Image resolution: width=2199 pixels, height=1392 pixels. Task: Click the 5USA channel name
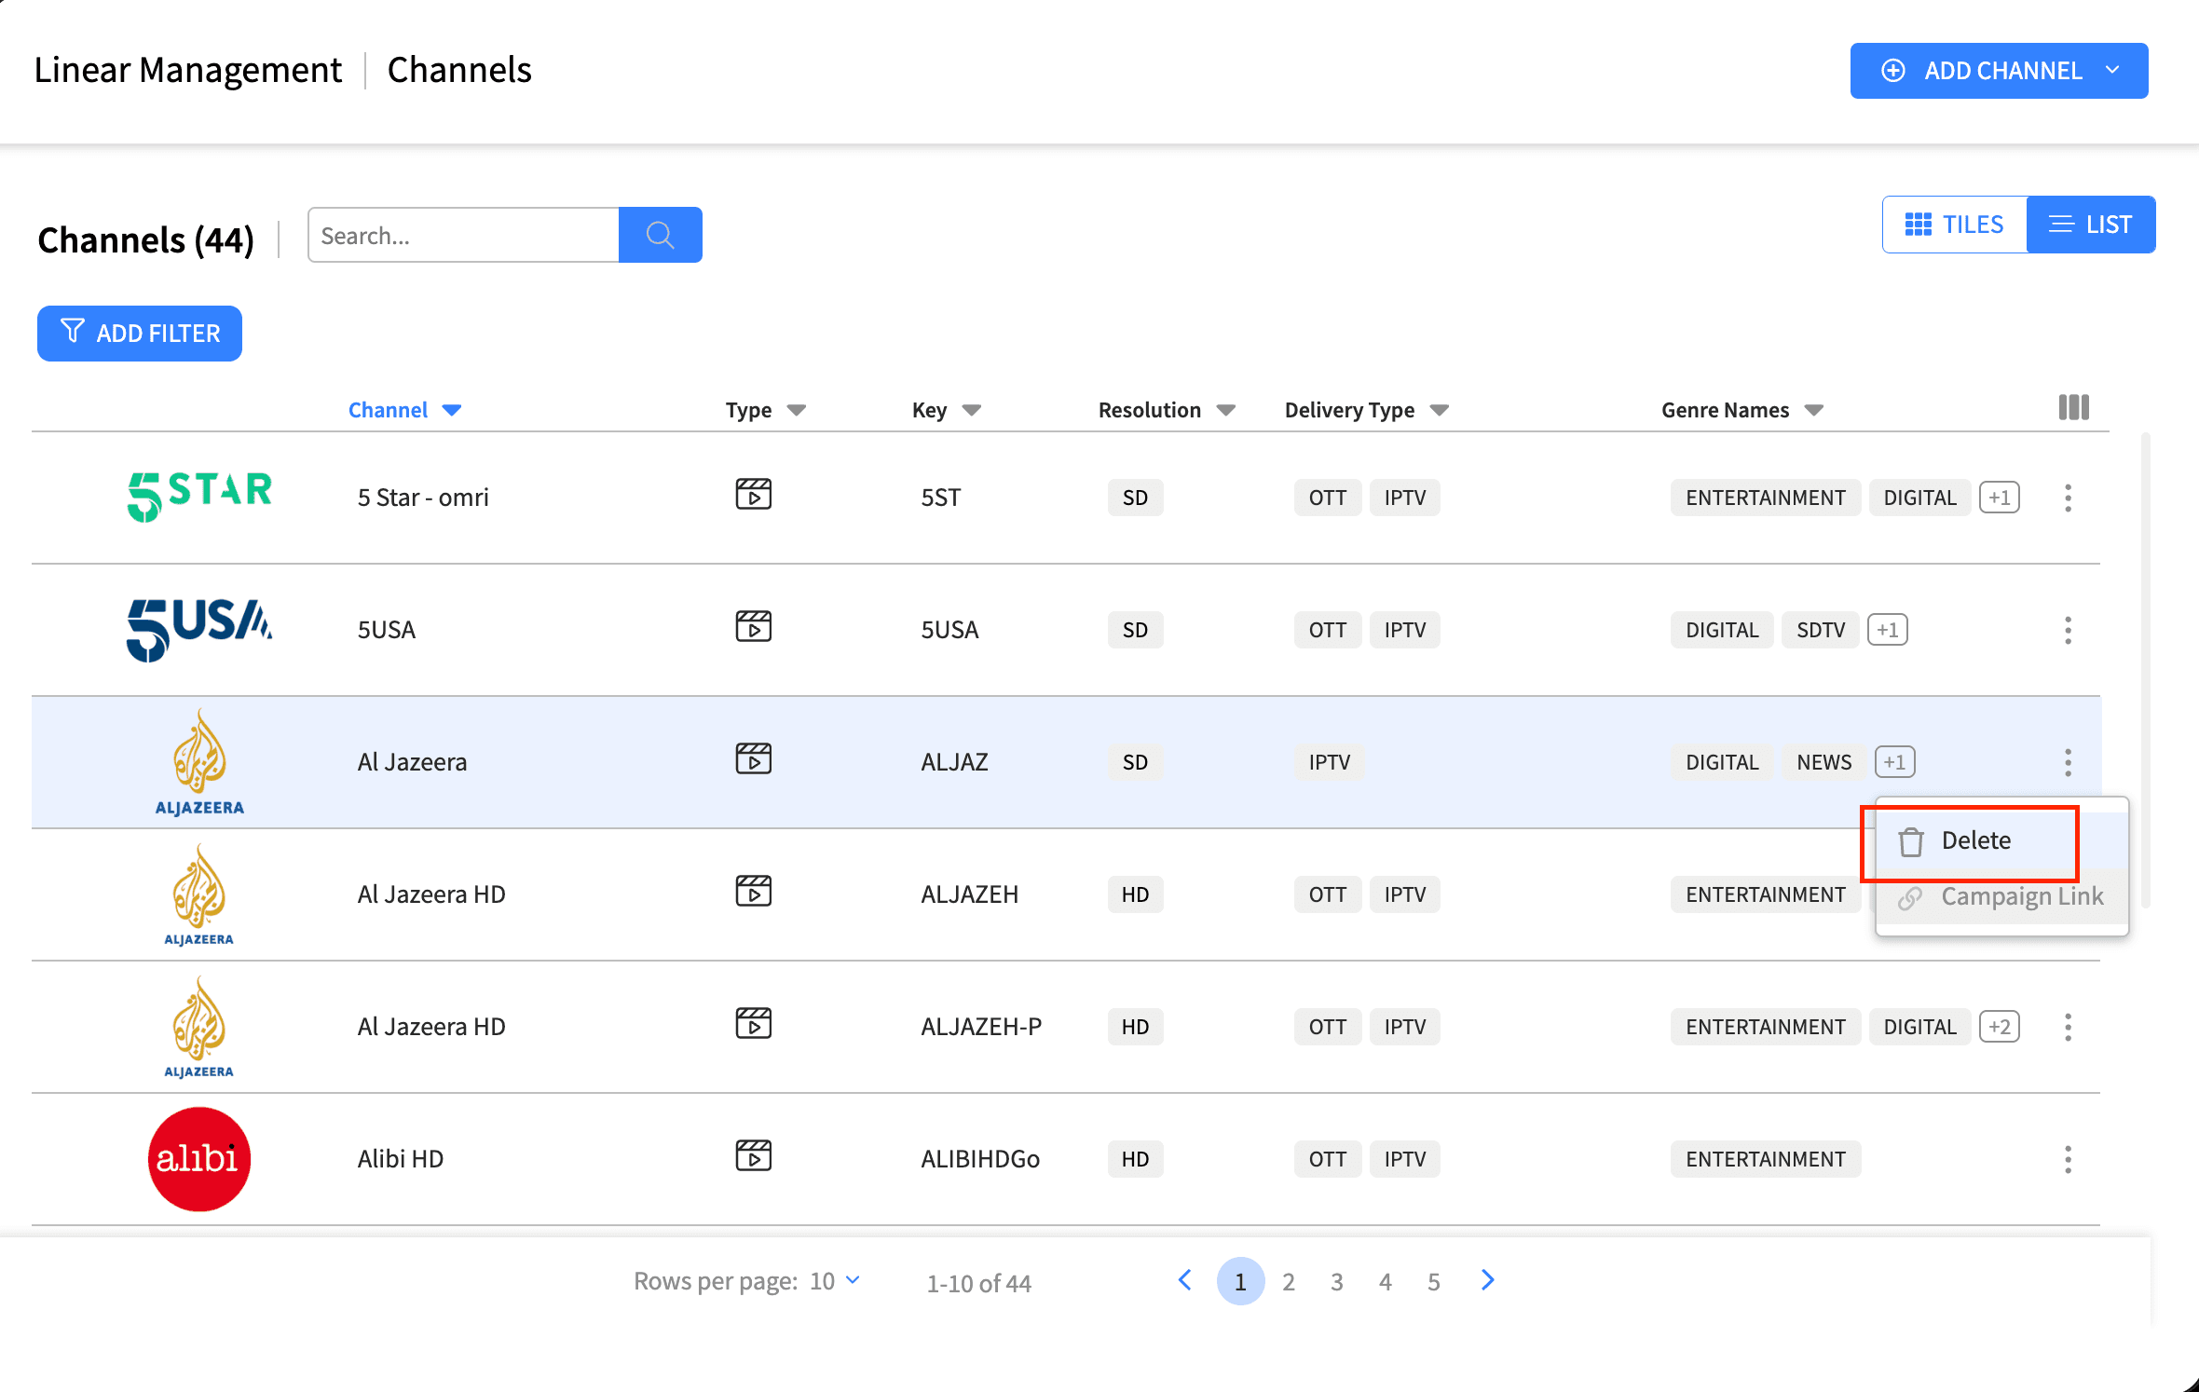(387, 630)
